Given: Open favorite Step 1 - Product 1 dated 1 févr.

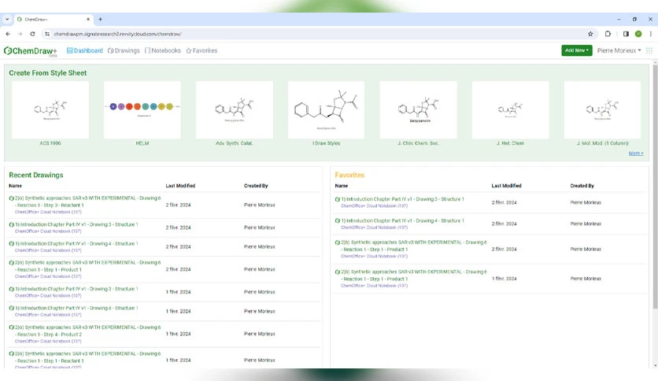Looking at the screenshot, I should coord(414,276).
